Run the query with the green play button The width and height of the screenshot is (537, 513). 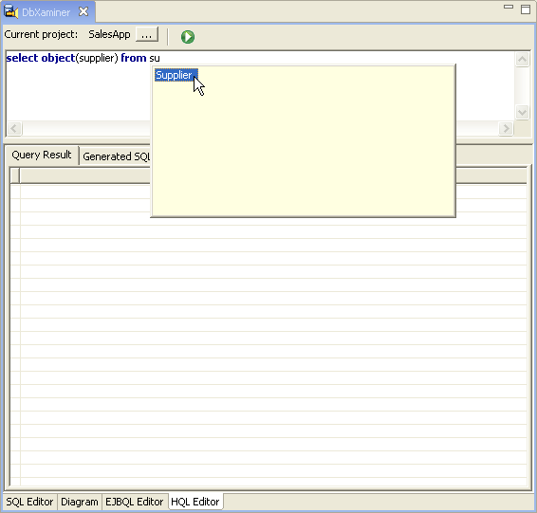tap(188, 37)
